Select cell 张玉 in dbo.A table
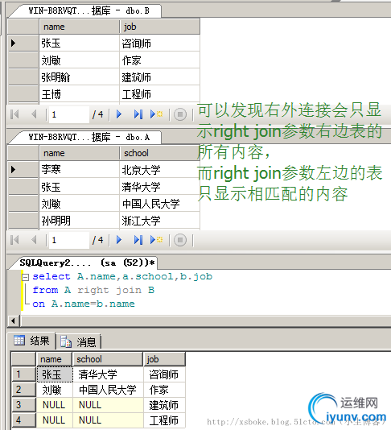Viewport: 391px width, 430px height. tap(80, 187)
